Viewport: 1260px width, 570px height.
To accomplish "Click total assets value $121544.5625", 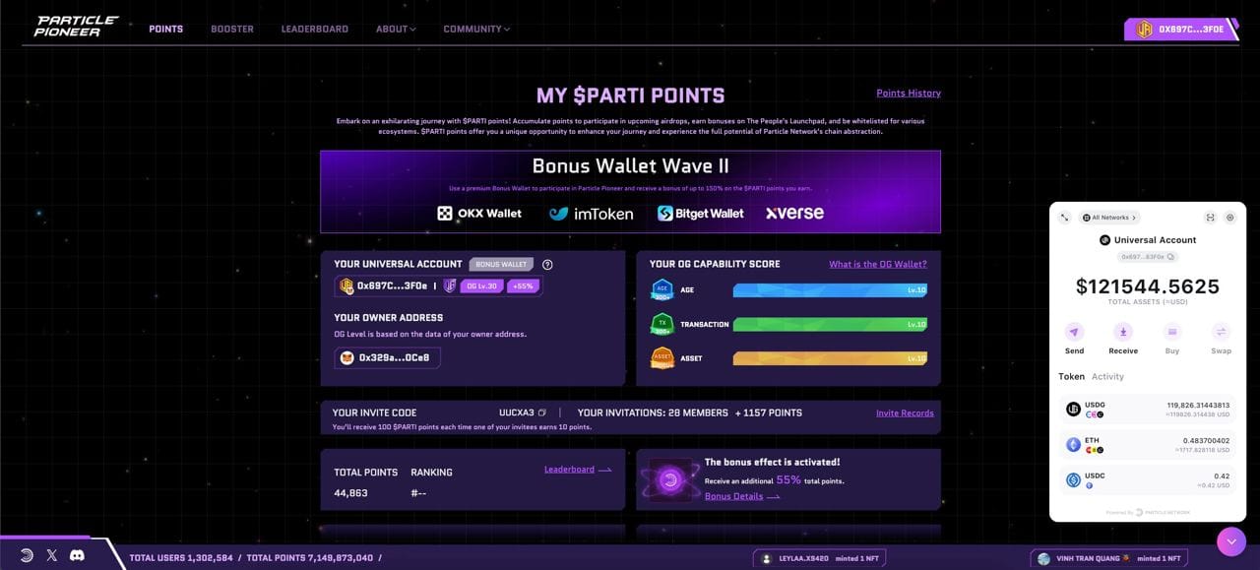I will pyautogui.click(x=1148, y=286).
